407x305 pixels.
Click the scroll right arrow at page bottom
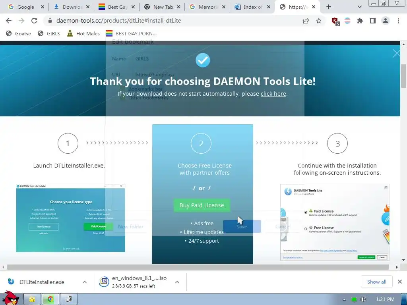pyautogui.click(x=397, y=267)
